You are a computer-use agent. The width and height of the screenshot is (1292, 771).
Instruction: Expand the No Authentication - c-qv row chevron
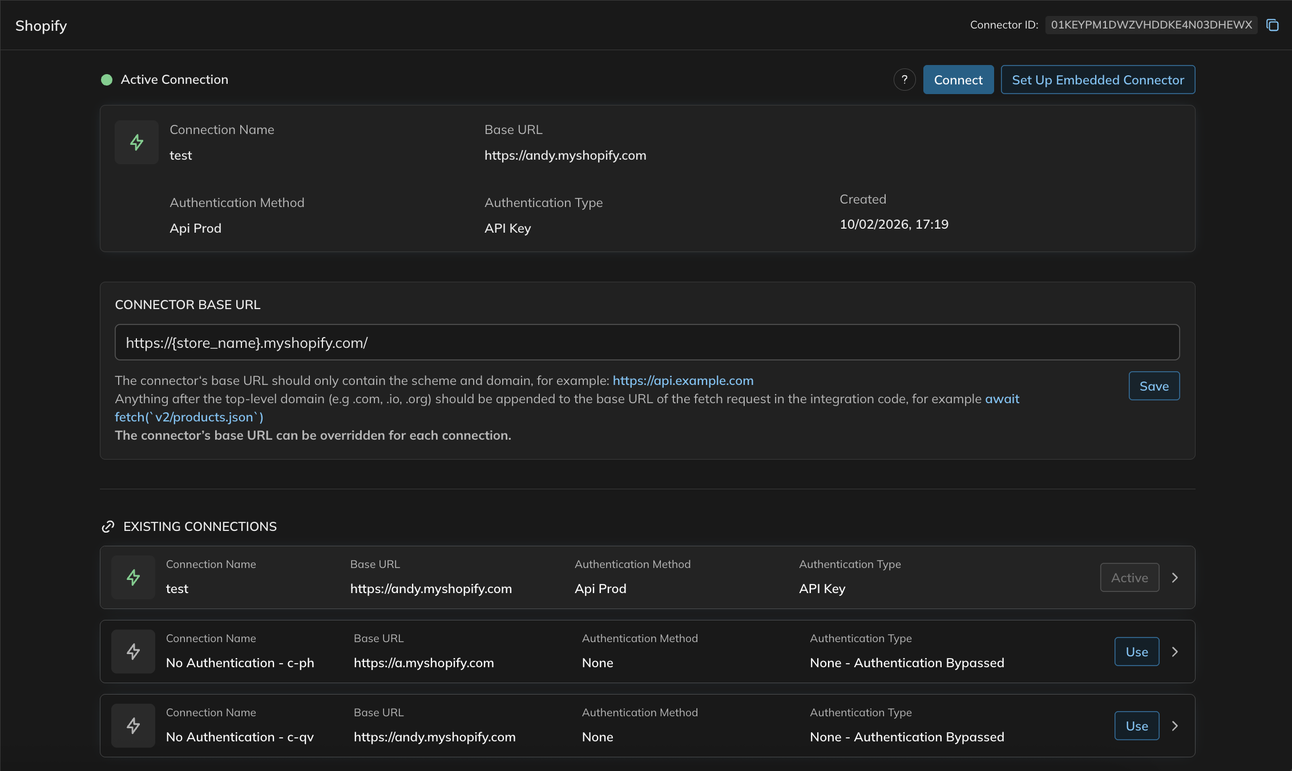[1175, 726]
